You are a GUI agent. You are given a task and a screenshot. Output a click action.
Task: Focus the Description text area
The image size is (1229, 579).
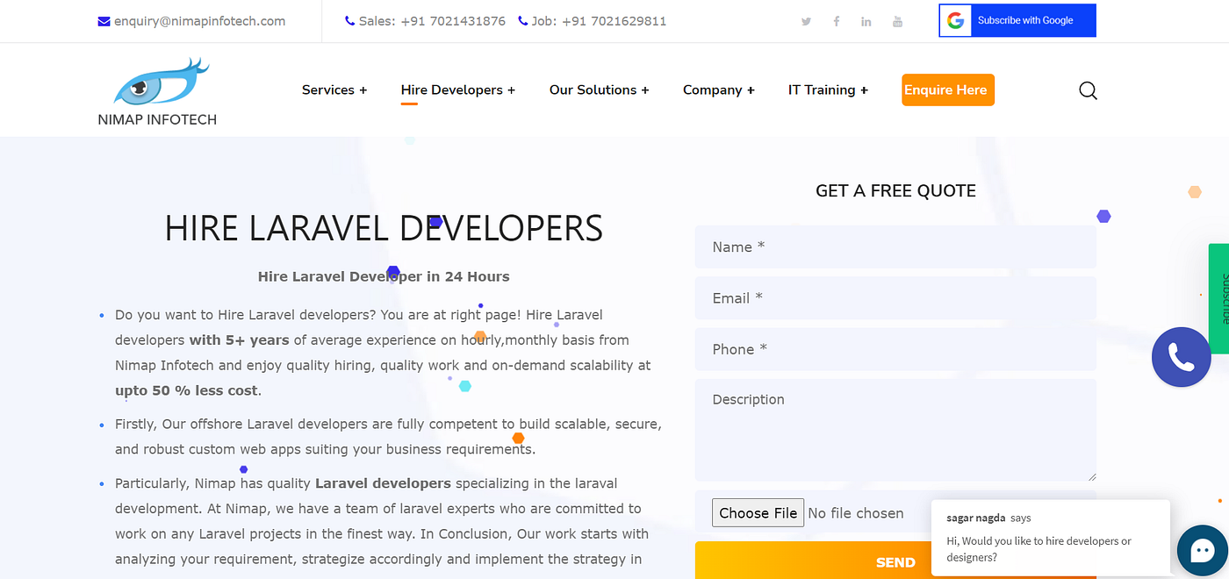coord(895,430)
